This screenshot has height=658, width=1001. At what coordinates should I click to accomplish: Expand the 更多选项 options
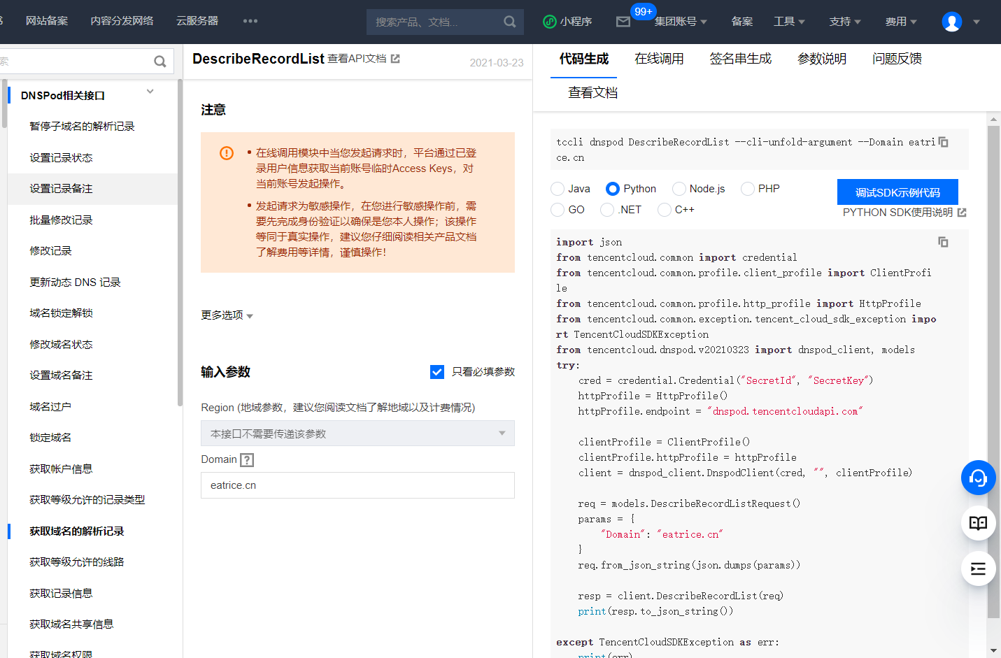tap(227, 315)
